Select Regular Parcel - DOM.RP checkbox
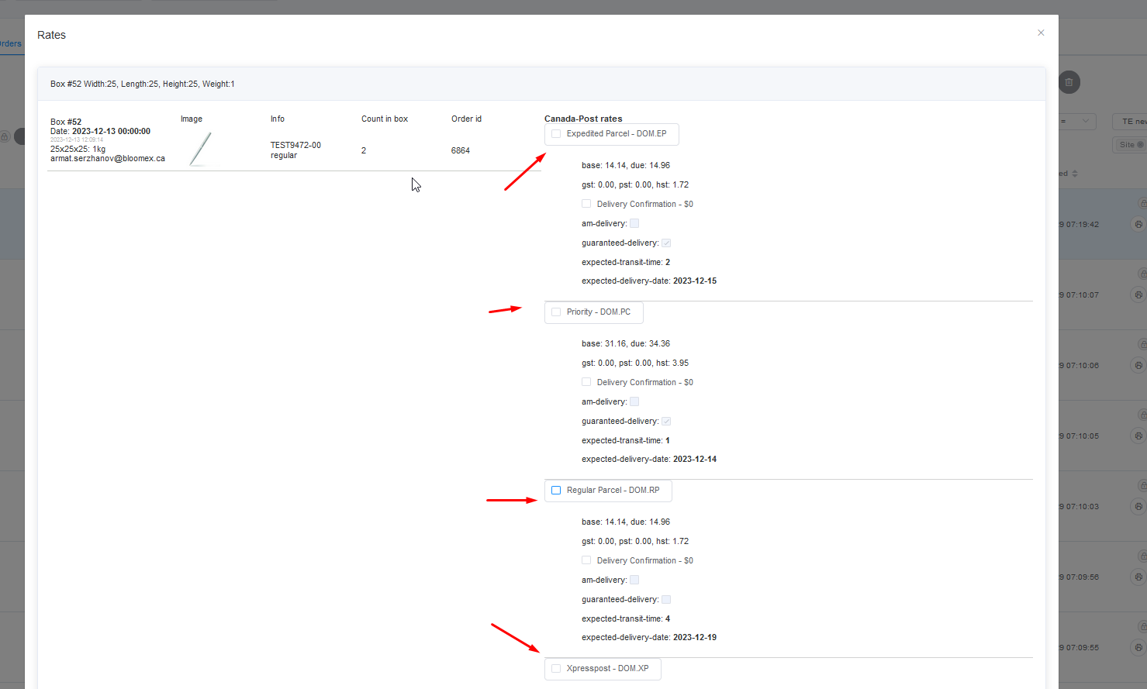Screen dimensions: 1147x689 click(x=556, y=491)
